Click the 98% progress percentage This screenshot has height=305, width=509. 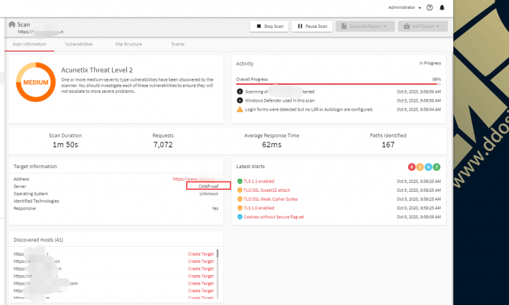click(x=436, y=79)
